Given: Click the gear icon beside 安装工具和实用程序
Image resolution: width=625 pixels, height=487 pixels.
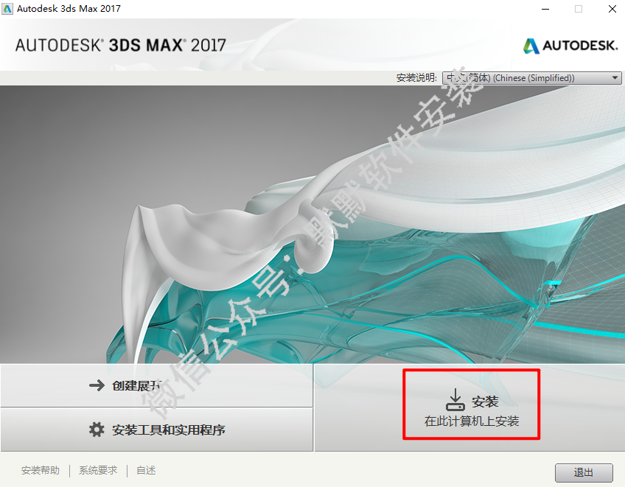Looking at the screenshot, I should point(97,430).
